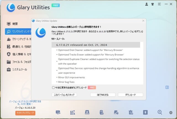This screenshot has height=119, width=177.
Task: Close the Glary Utilities Update dialog
Action: tap(143, 21)
